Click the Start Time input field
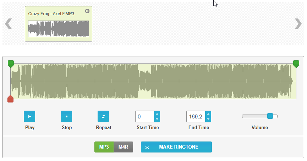Screen dimensions: 307x161 [x=145, y=117]
